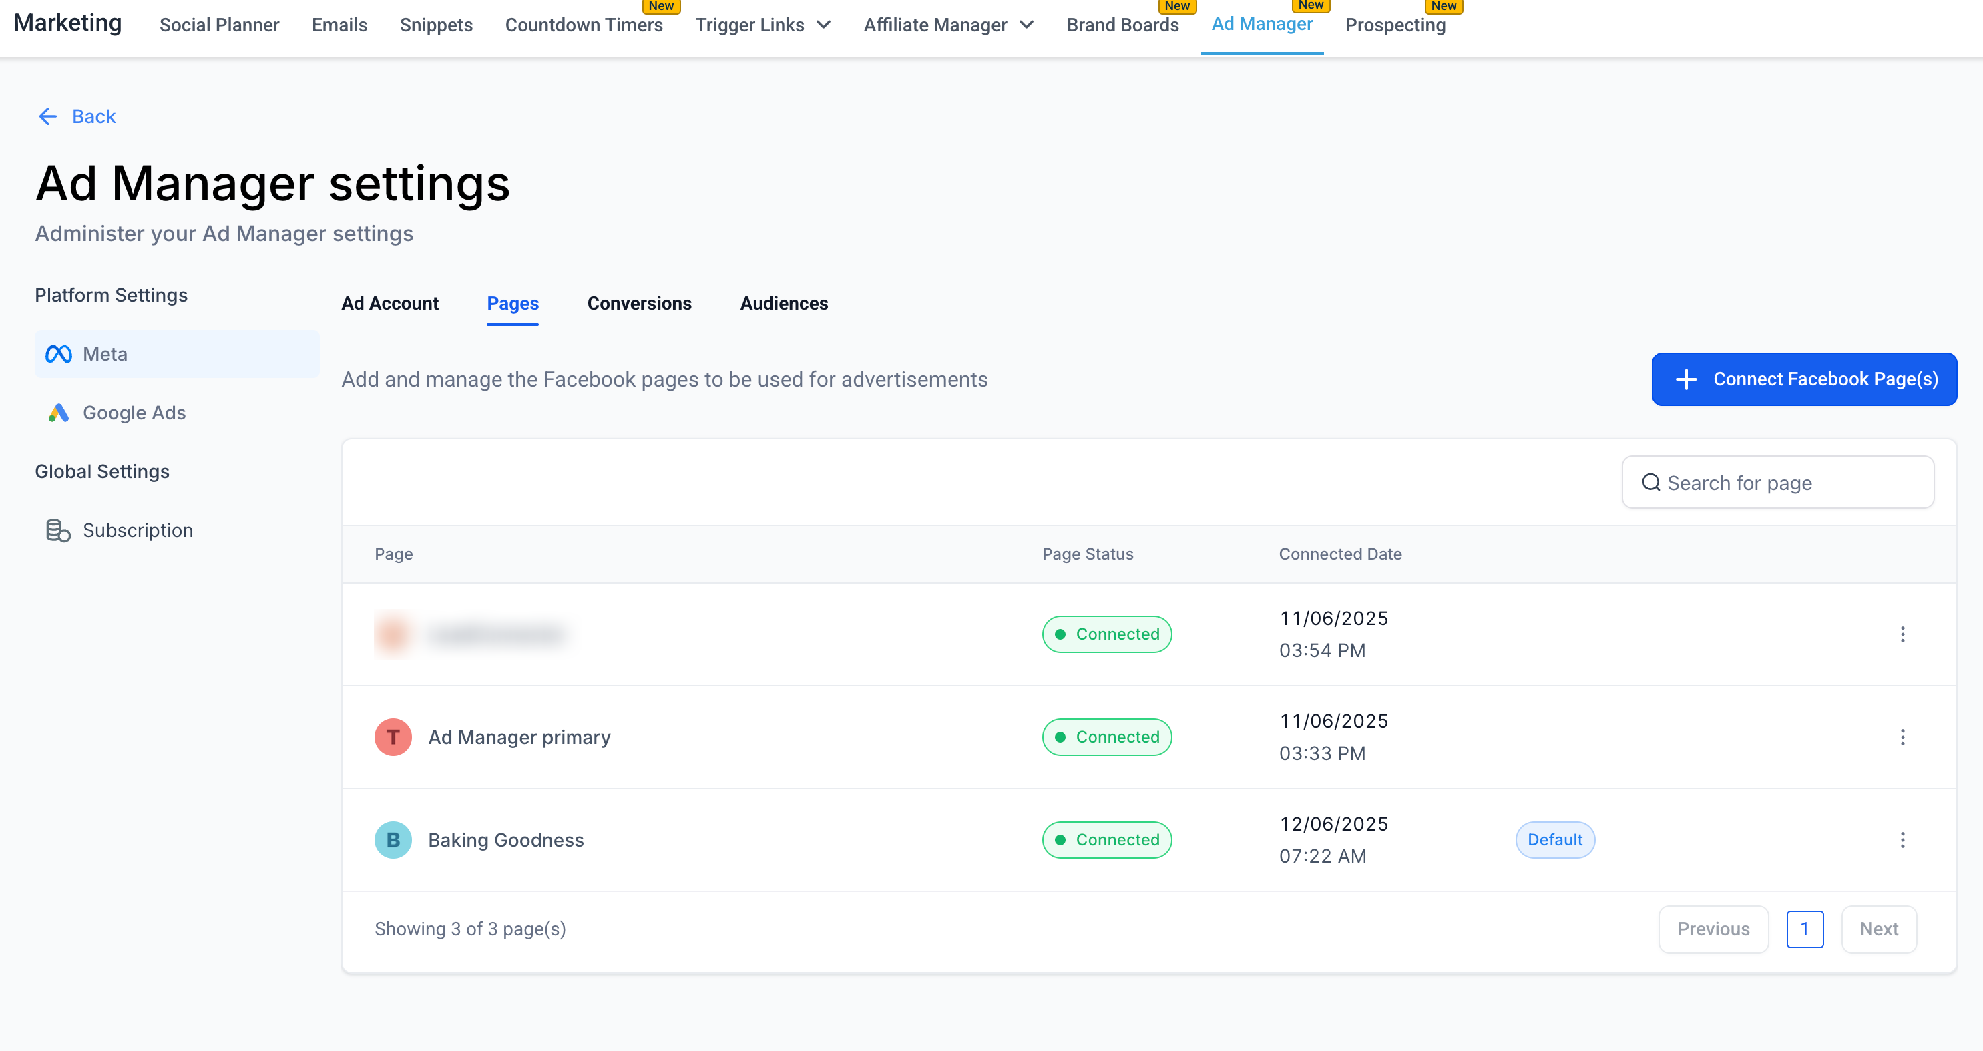Screen dimensions: 1983x1051
Task: Click the Back arrow icon
Action: click(47, 116)
